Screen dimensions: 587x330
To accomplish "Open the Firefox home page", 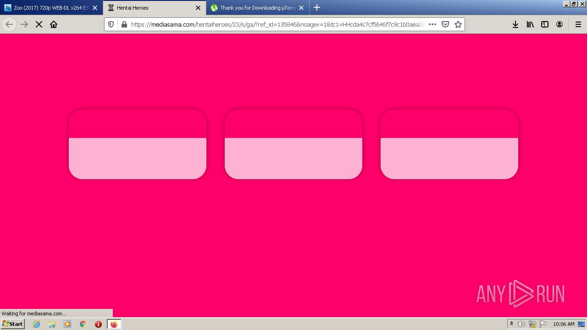I will click(54, 24).
